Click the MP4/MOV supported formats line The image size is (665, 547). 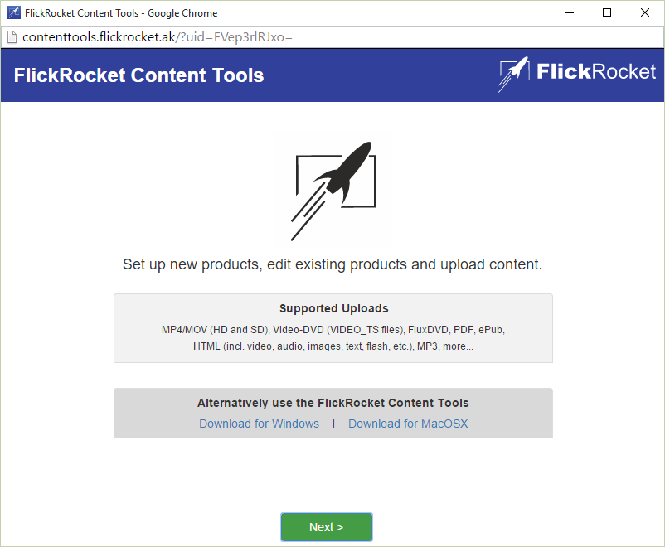(332, 329)
